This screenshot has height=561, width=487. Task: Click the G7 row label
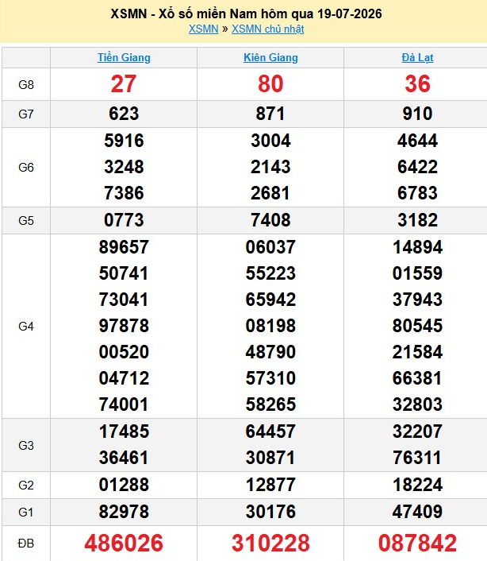pyautogui.click(x=26, y=114)
